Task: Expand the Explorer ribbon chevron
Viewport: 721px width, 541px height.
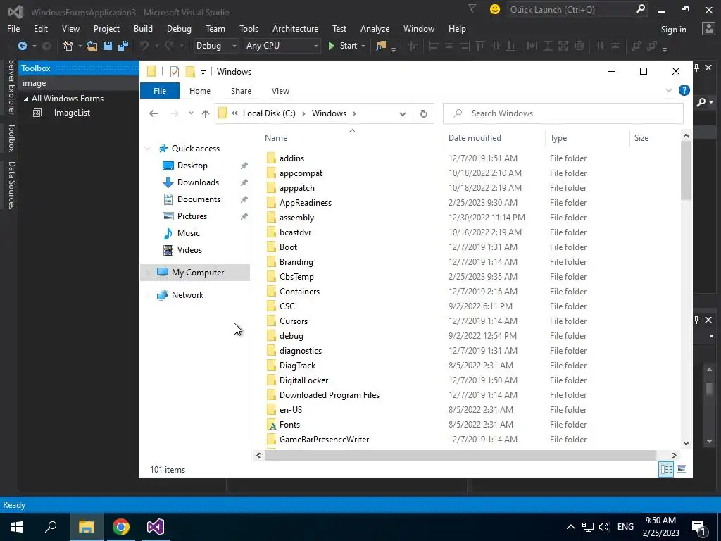Action: [669, 91]
